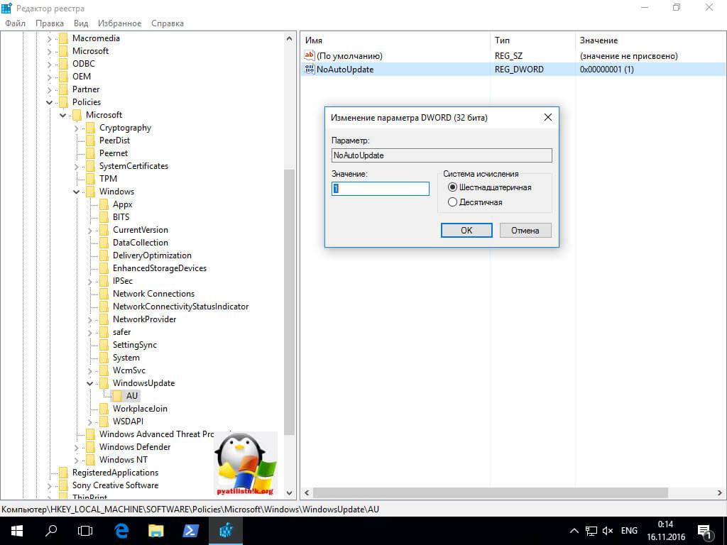
Task: Open network status tray icon
Action: click(591, 531)
